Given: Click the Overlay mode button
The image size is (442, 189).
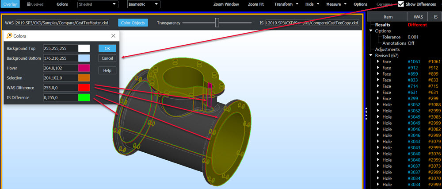Looking at the screenshot, I should pos(10,4).
